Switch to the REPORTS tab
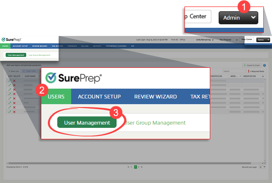 pos(97,46)
